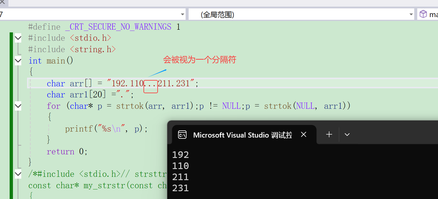This screenshot has height=199, width=438.
Task: Click the <string.h> include text
Action: click(x=93, y=49)
